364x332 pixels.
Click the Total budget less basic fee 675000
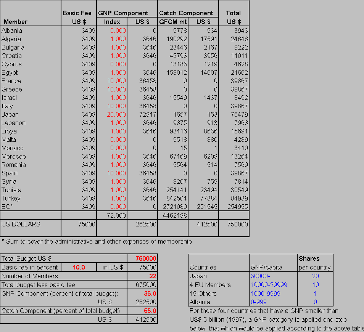[146, 285]
